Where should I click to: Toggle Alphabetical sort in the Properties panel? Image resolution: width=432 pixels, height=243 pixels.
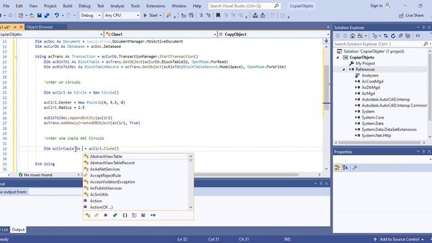(345, 167)
